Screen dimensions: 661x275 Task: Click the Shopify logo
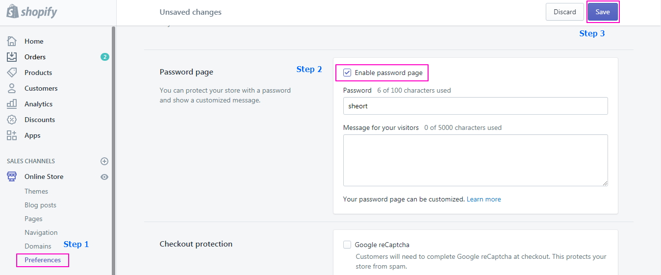32,12
